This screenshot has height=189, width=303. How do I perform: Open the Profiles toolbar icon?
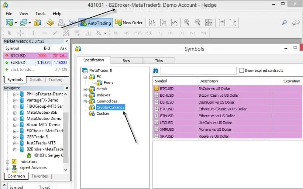click(x=23, y=23)
